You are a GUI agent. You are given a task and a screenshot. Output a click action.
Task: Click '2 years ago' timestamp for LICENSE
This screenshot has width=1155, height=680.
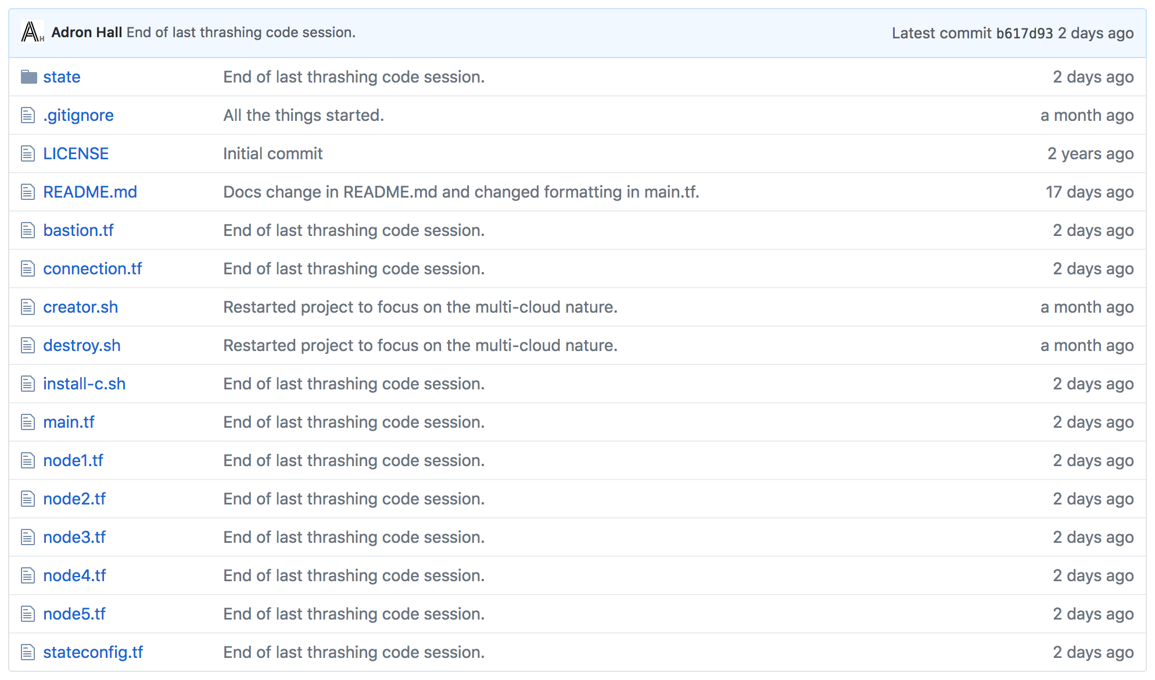tap(1091, 153)
